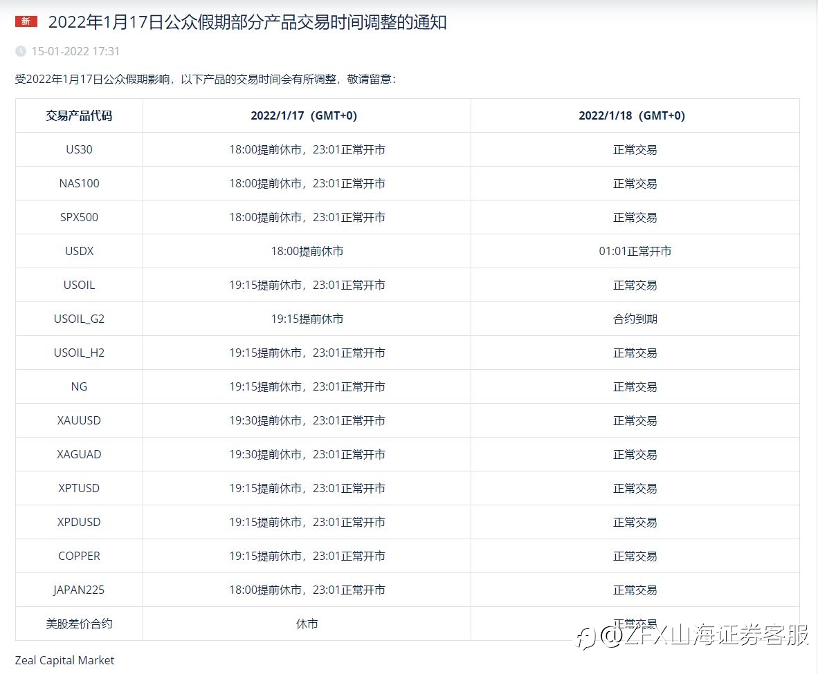Click JAPAN225's 18:00提前休市 schedule cell
This screenshot has height=674, width=818.
coord(307,590)
